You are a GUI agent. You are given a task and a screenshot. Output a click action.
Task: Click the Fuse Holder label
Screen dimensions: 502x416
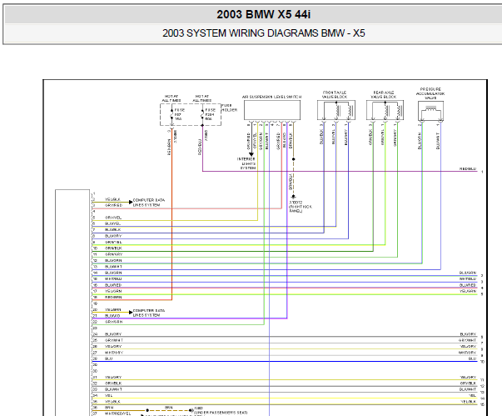229,108
